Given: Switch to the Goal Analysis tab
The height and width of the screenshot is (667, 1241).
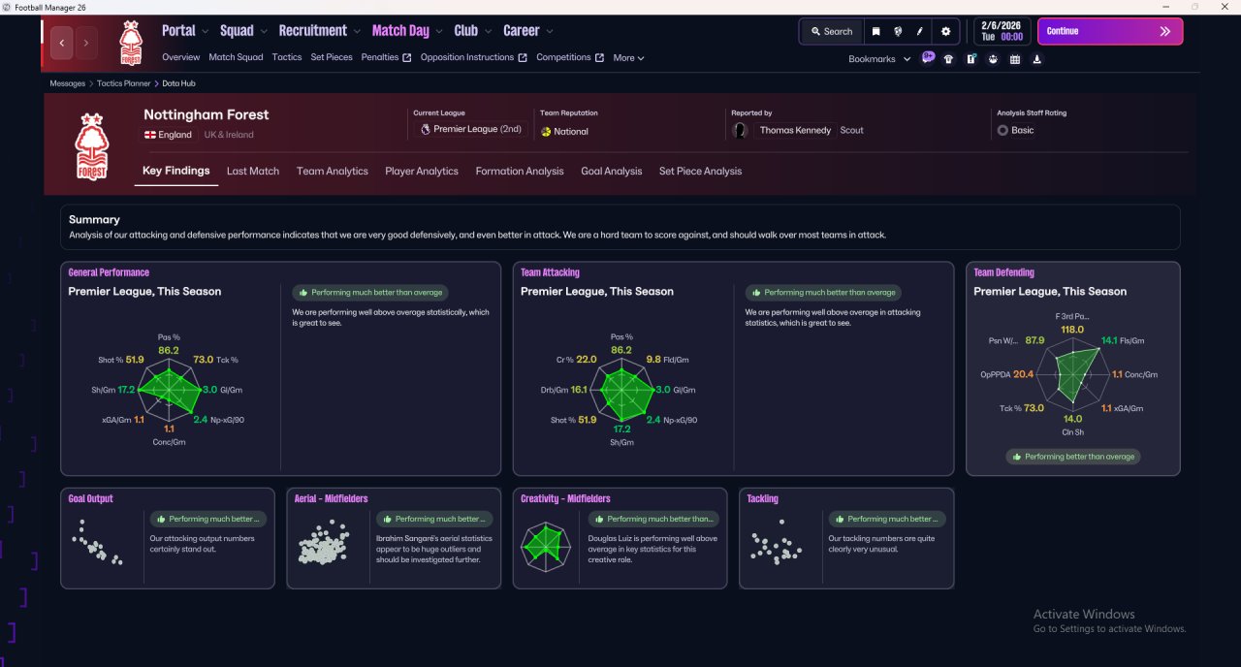Looking at the screenshot, I should click(612, 171).
